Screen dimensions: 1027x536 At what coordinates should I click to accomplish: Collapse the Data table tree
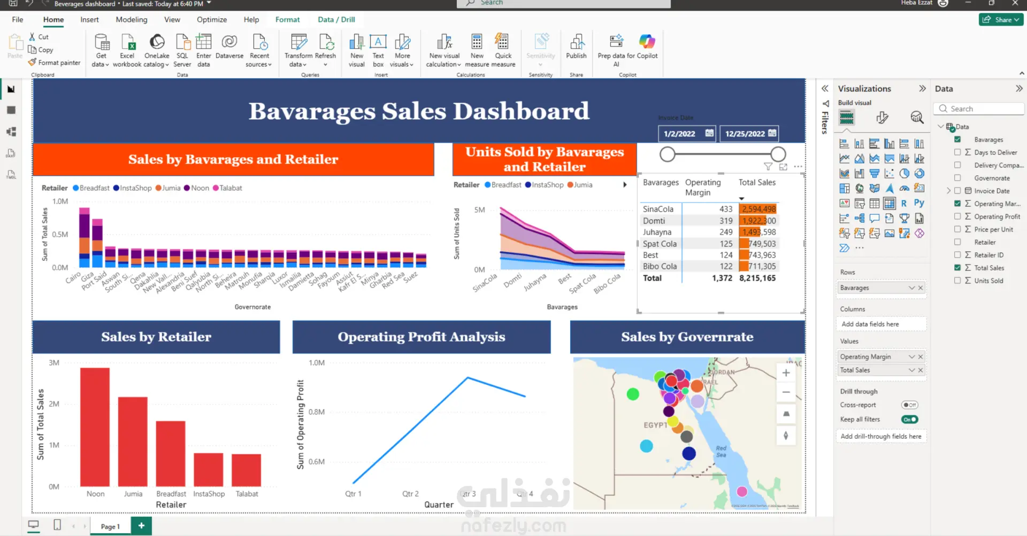(x=941, y=127)
